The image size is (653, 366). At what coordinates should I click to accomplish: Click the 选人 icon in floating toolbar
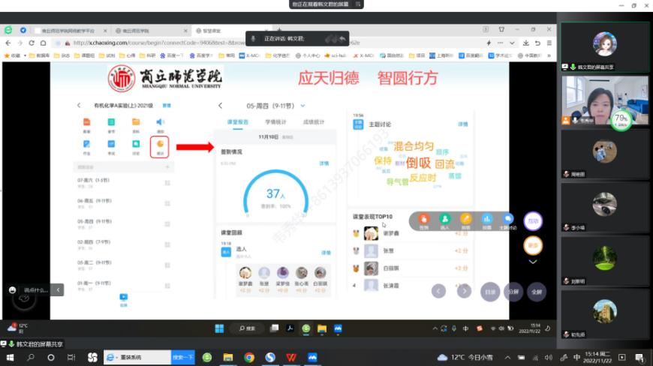coord(444,219)
